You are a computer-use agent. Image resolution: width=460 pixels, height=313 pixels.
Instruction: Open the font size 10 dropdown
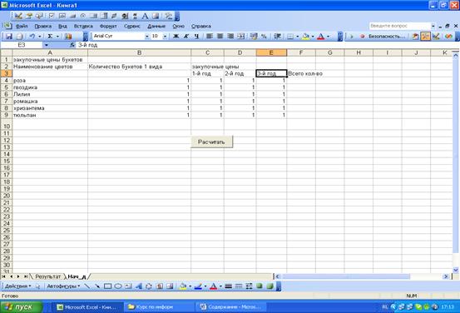[x=165, y=37]
